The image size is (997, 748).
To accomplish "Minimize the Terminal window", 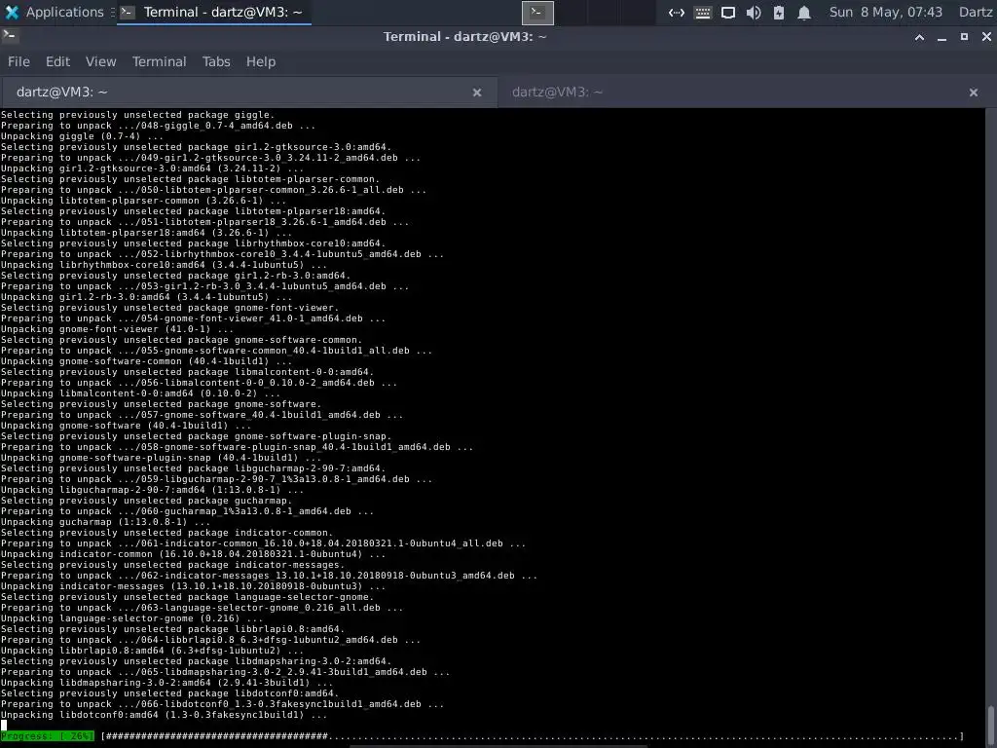I will [x=942, y=38].
